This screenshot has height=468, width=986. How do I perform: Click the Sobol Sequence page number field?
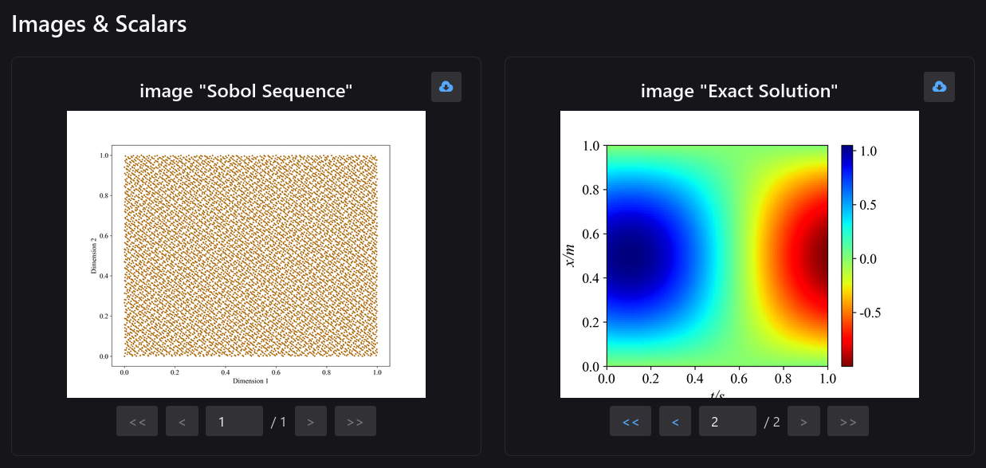(234, 421)
